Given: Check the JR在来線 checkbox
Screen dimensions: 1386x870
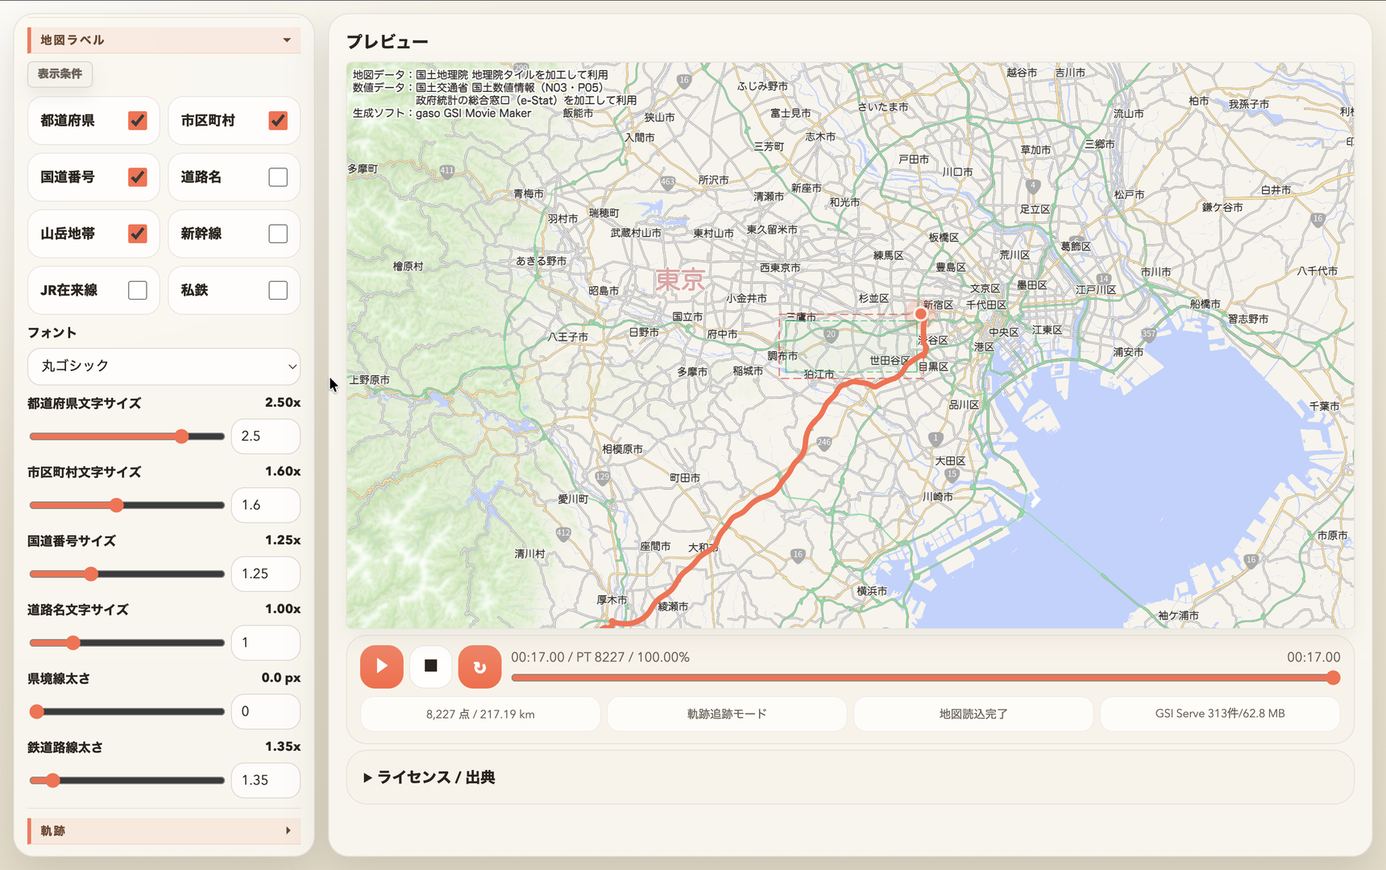Looking at the screenshot, I should coord(138,290).
